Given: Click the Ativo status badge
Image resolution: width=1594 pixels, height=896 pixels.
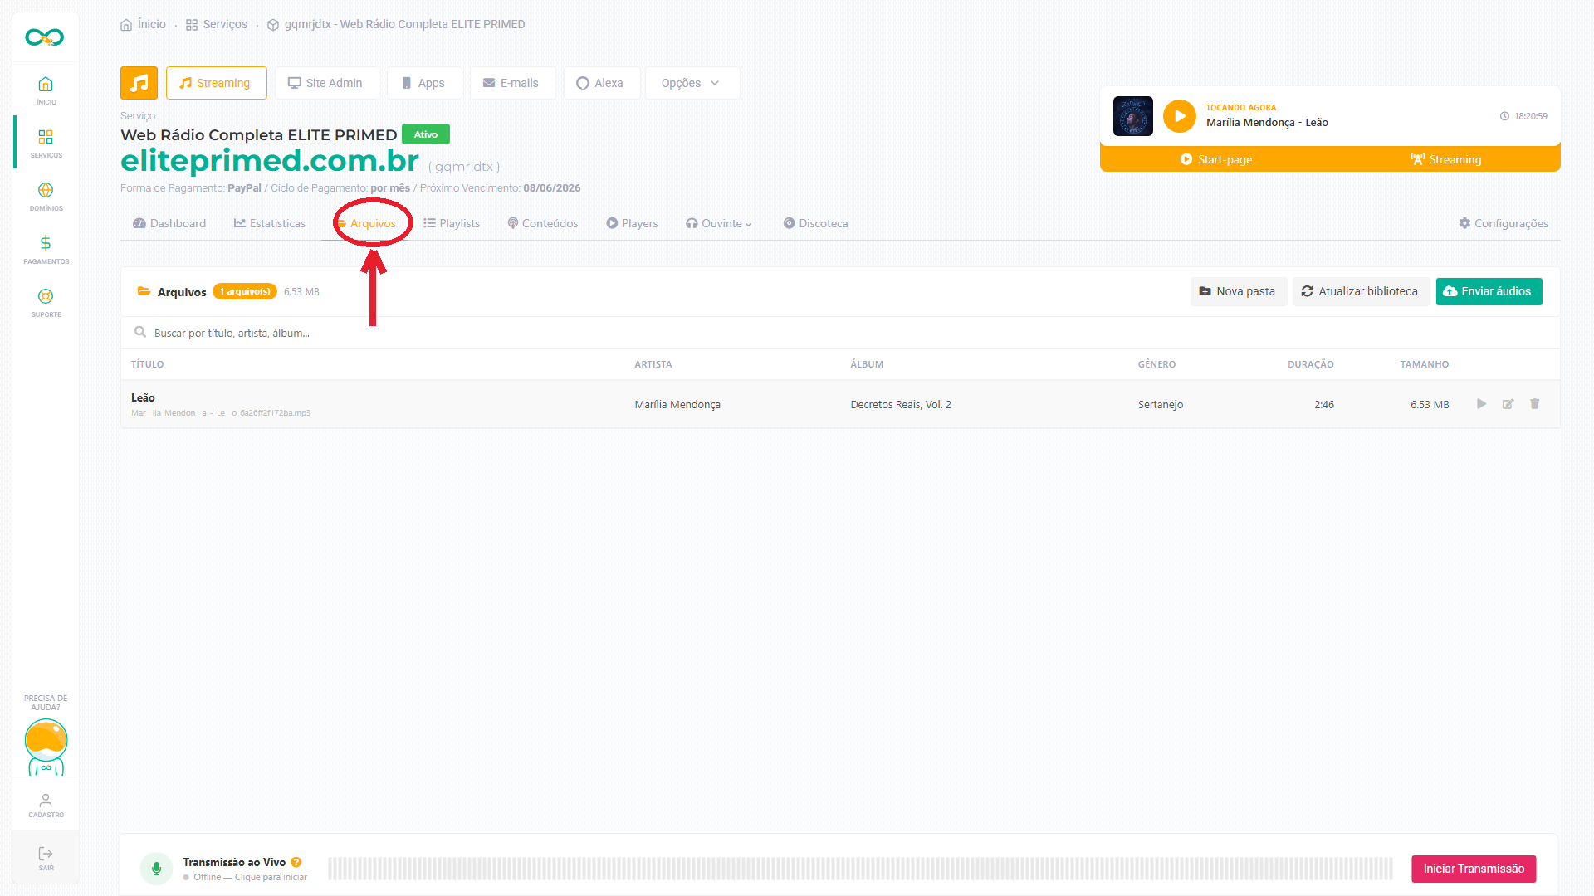Looking at the screenshot, I should (x=426, y=134).
